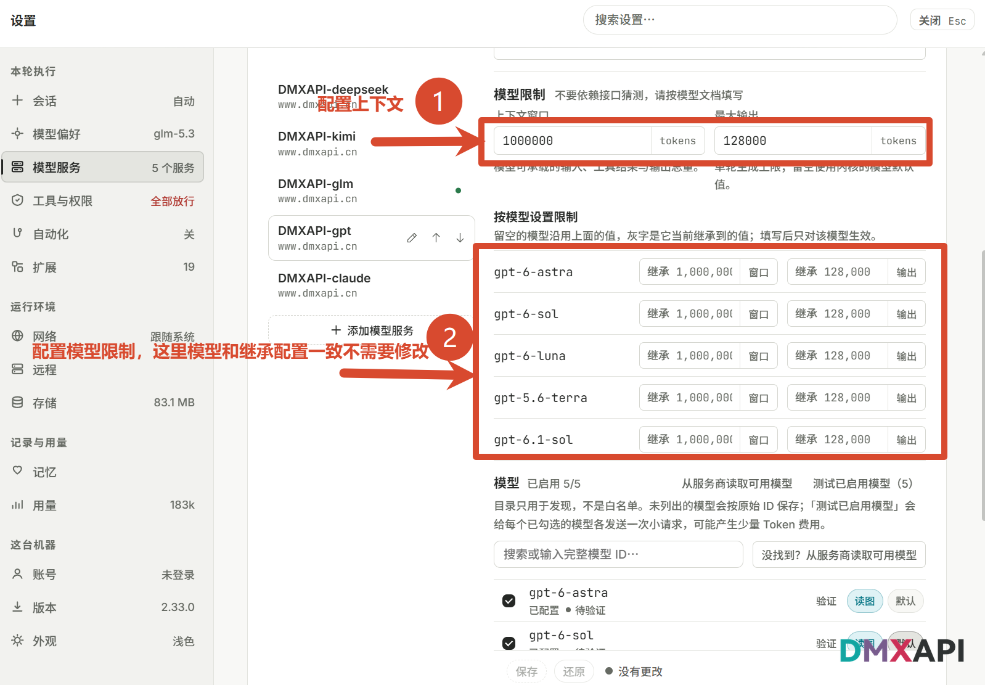Click the settings panel vertical scrollbar
This screenshot has width=985, height=685.
(x=982, y=385)
